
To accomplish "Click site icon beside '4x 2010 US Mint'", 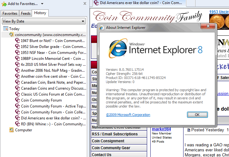I will coord(17,64).
